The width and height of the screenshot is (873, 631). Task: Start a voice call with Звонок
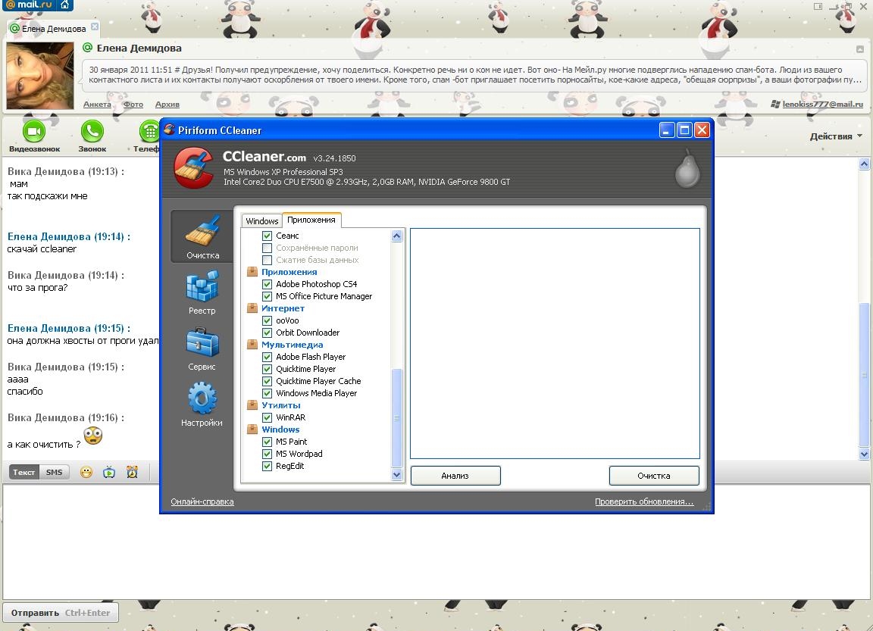coord(92,136)
